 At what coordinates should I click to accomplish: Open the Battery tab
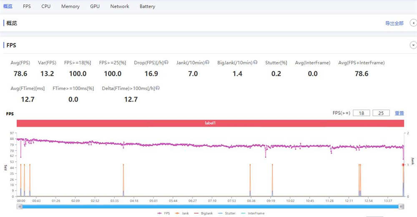pyautogui.click(x=147, y=6)
